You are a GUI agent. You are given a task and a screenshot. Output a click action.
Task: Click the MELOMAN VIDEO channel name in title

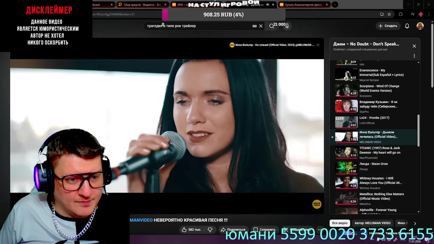141,220
